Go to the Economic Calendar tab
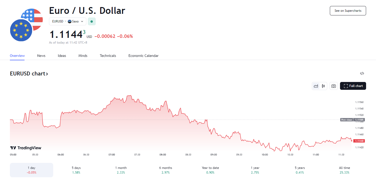The width and height of the screenshot is (376, 183). click(143, 56)
